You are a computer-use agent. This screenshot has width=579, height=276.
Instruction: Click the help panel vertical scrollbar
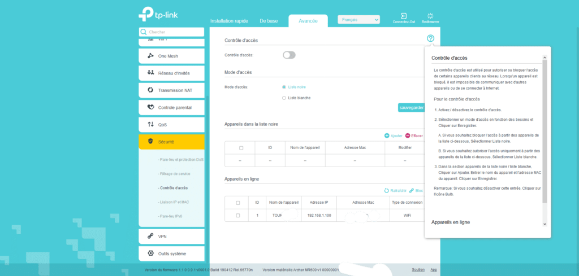(x=545, y=130)
